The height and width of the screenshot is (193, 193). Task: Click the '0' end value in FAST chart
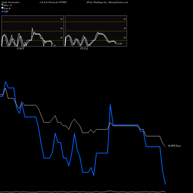tap(55, 46)
